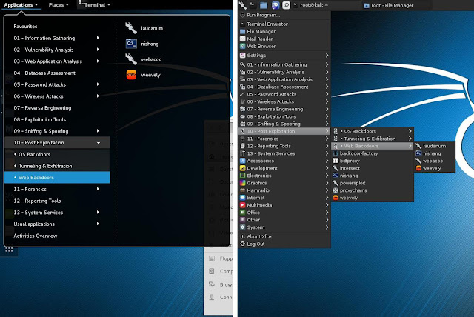Launch nishang from Xfce Web Backdoors submenu
474x317 pixels.
pyautogui.click(x=435, y=153)
